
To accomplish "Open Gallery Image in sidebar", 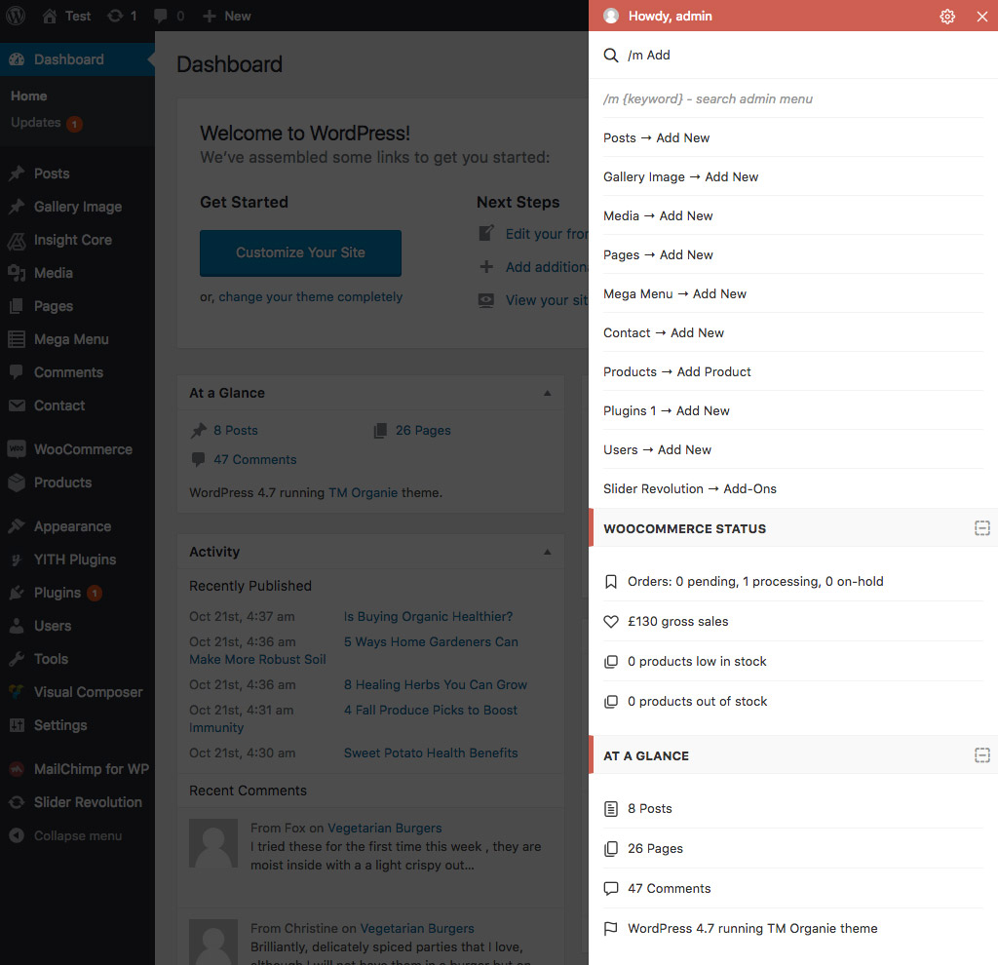I will pos(77,207).
